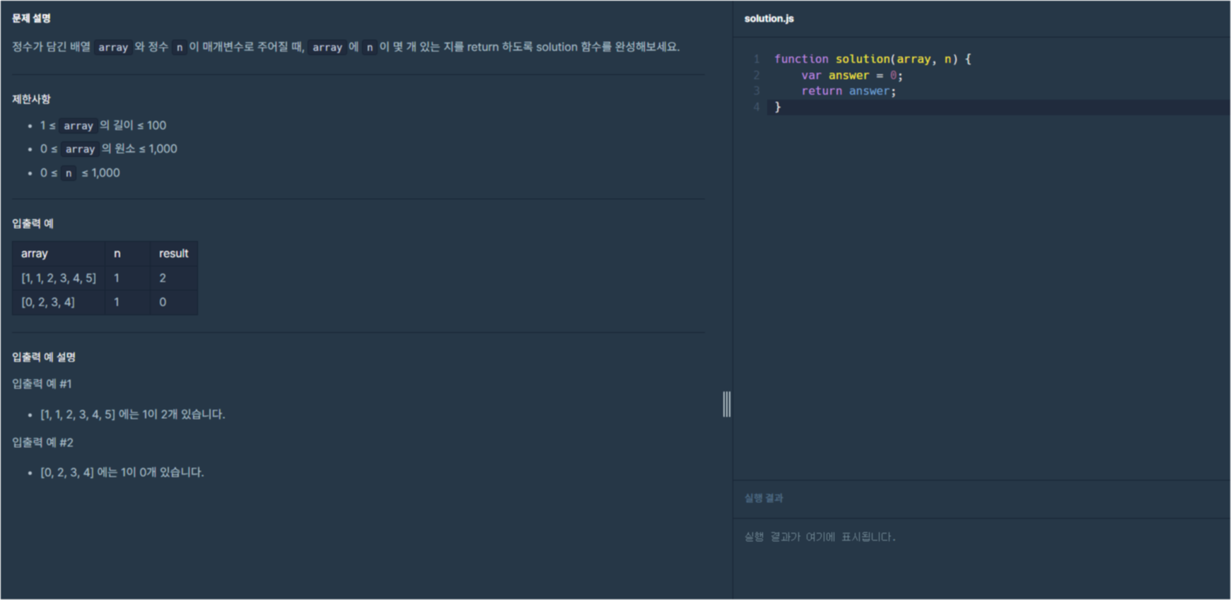Click the '입출력 예' heading
Viewport: 1231px width, 600px height.
point(33,223)
